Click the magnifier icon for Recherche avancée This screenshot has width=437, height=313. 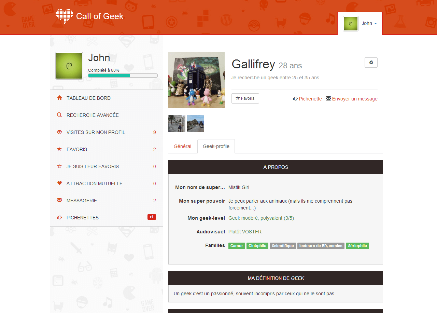coord(59,115)
